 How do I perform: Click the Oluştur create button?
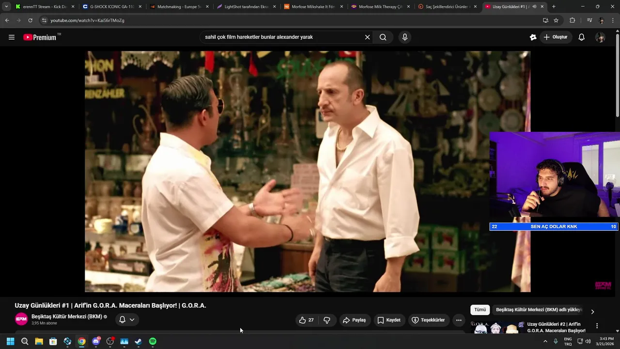(x=556, y=37)
